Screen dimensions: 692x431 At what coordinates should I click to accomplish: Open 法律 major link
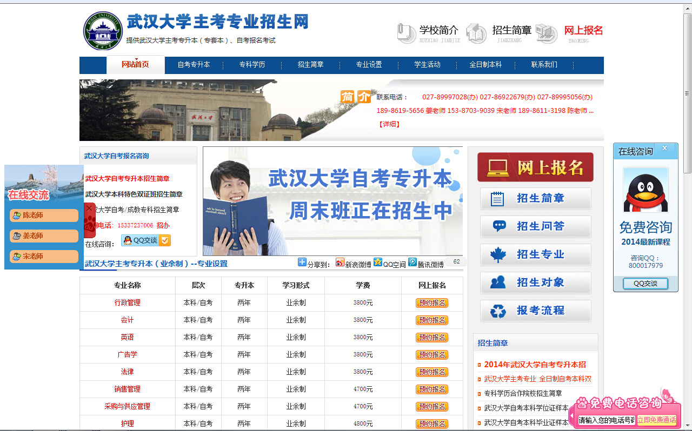128,372
